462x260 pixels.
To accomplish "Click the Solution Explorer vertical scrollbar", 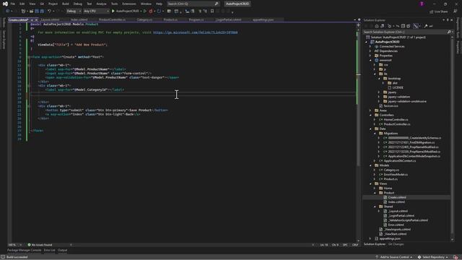I will click(453, 138).
